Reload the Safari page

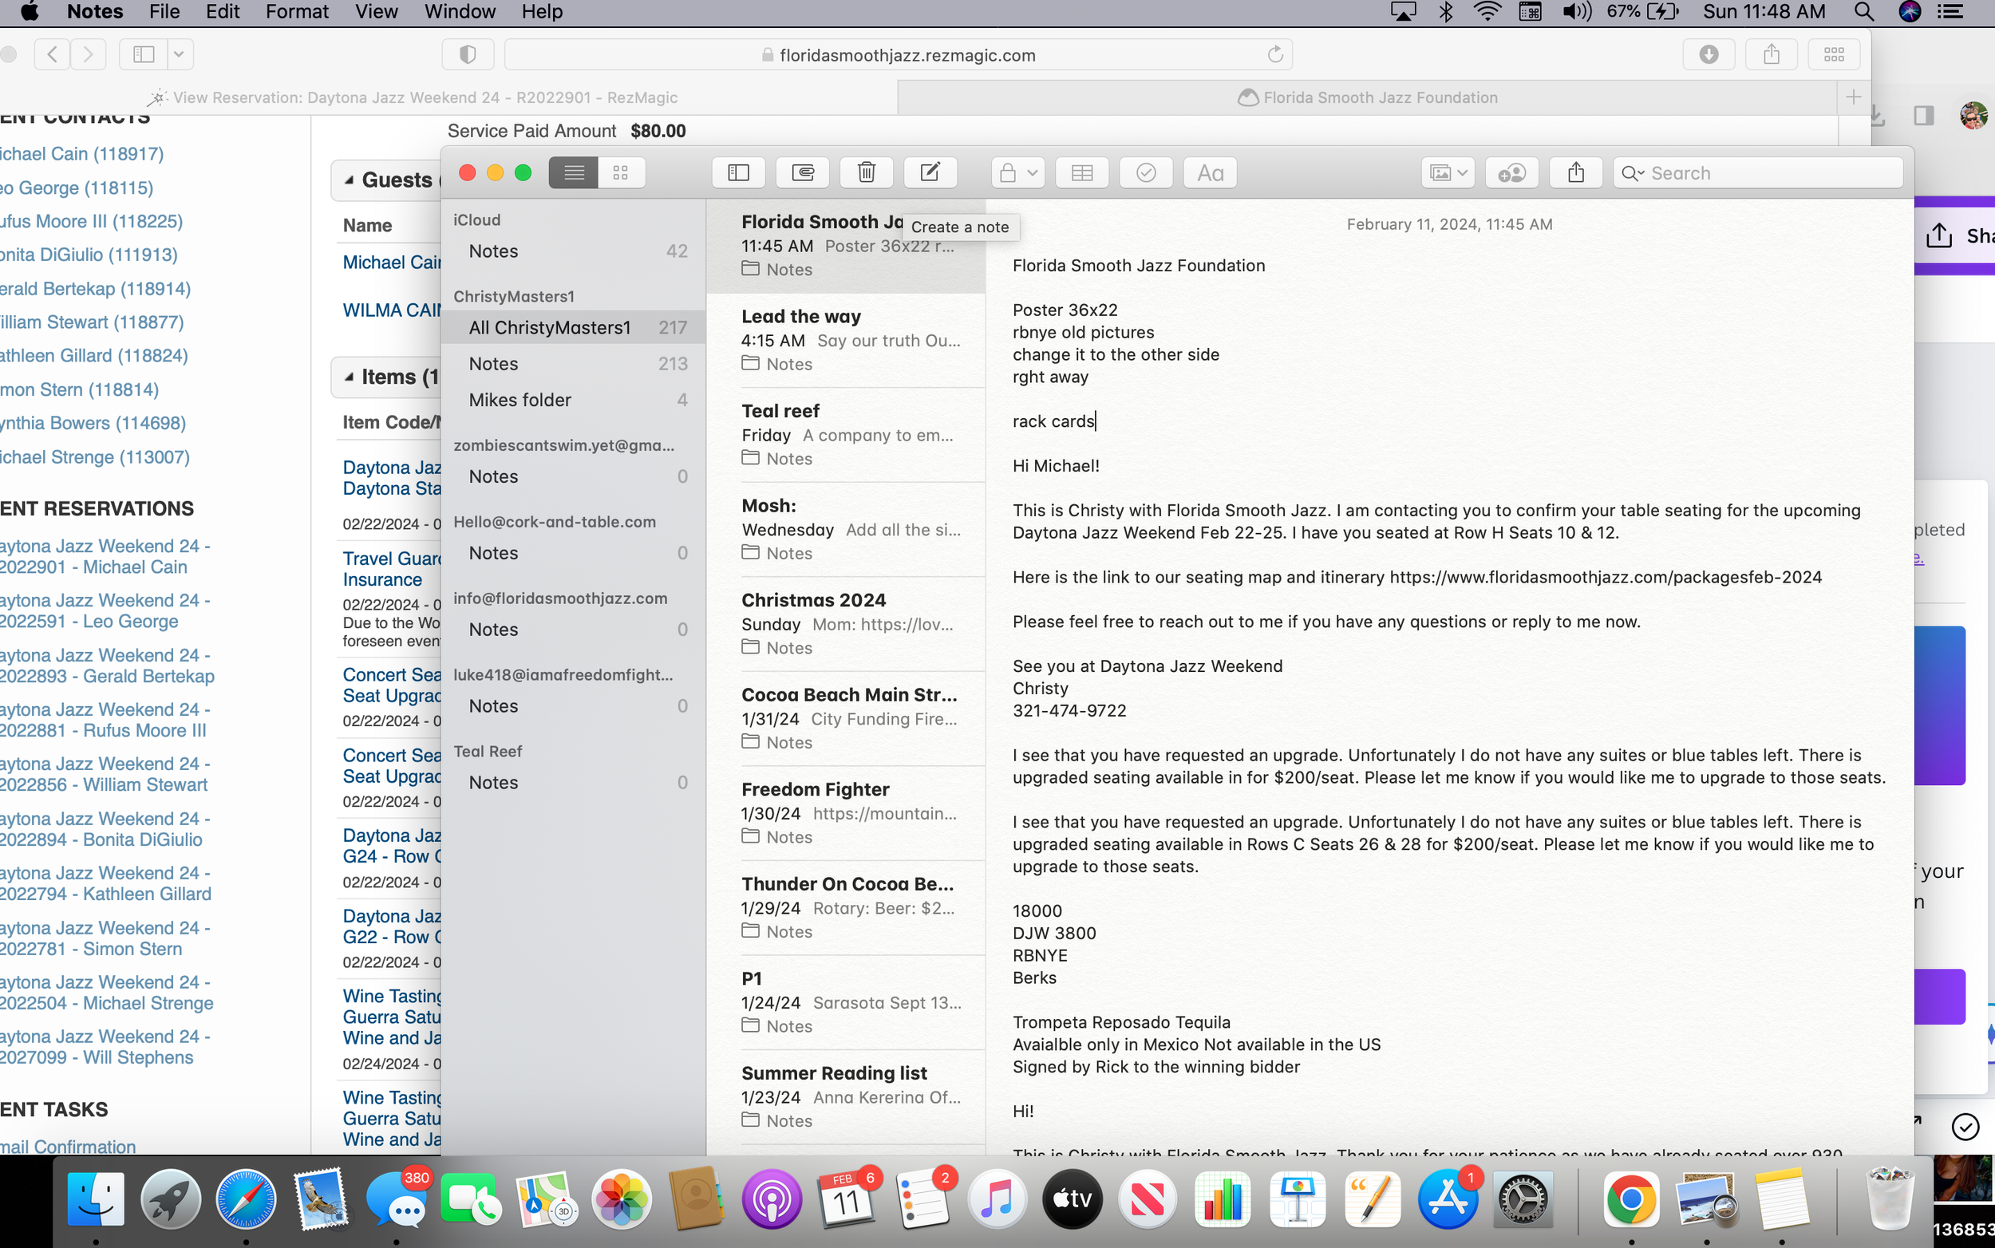(1275, 54)
